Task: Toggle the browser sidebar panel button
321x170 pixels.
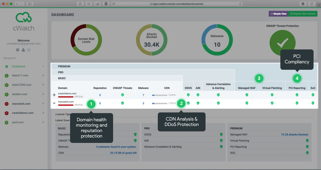Action: [x=30, y=4]
